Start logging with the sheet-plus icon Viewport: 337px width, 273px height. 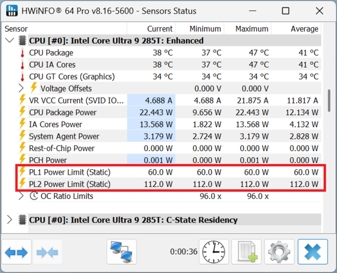click(x=247, y=252)
